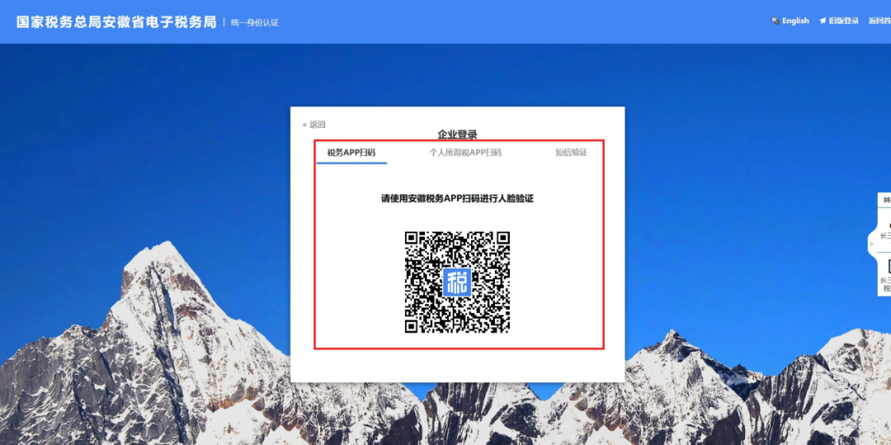Switch to the 短信验证 tab
The image size is (891, 445).
point(571,152)
